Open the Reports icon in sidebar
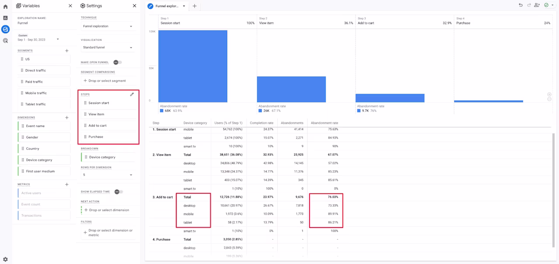This screenshot has height=264, width=559. 5,18
